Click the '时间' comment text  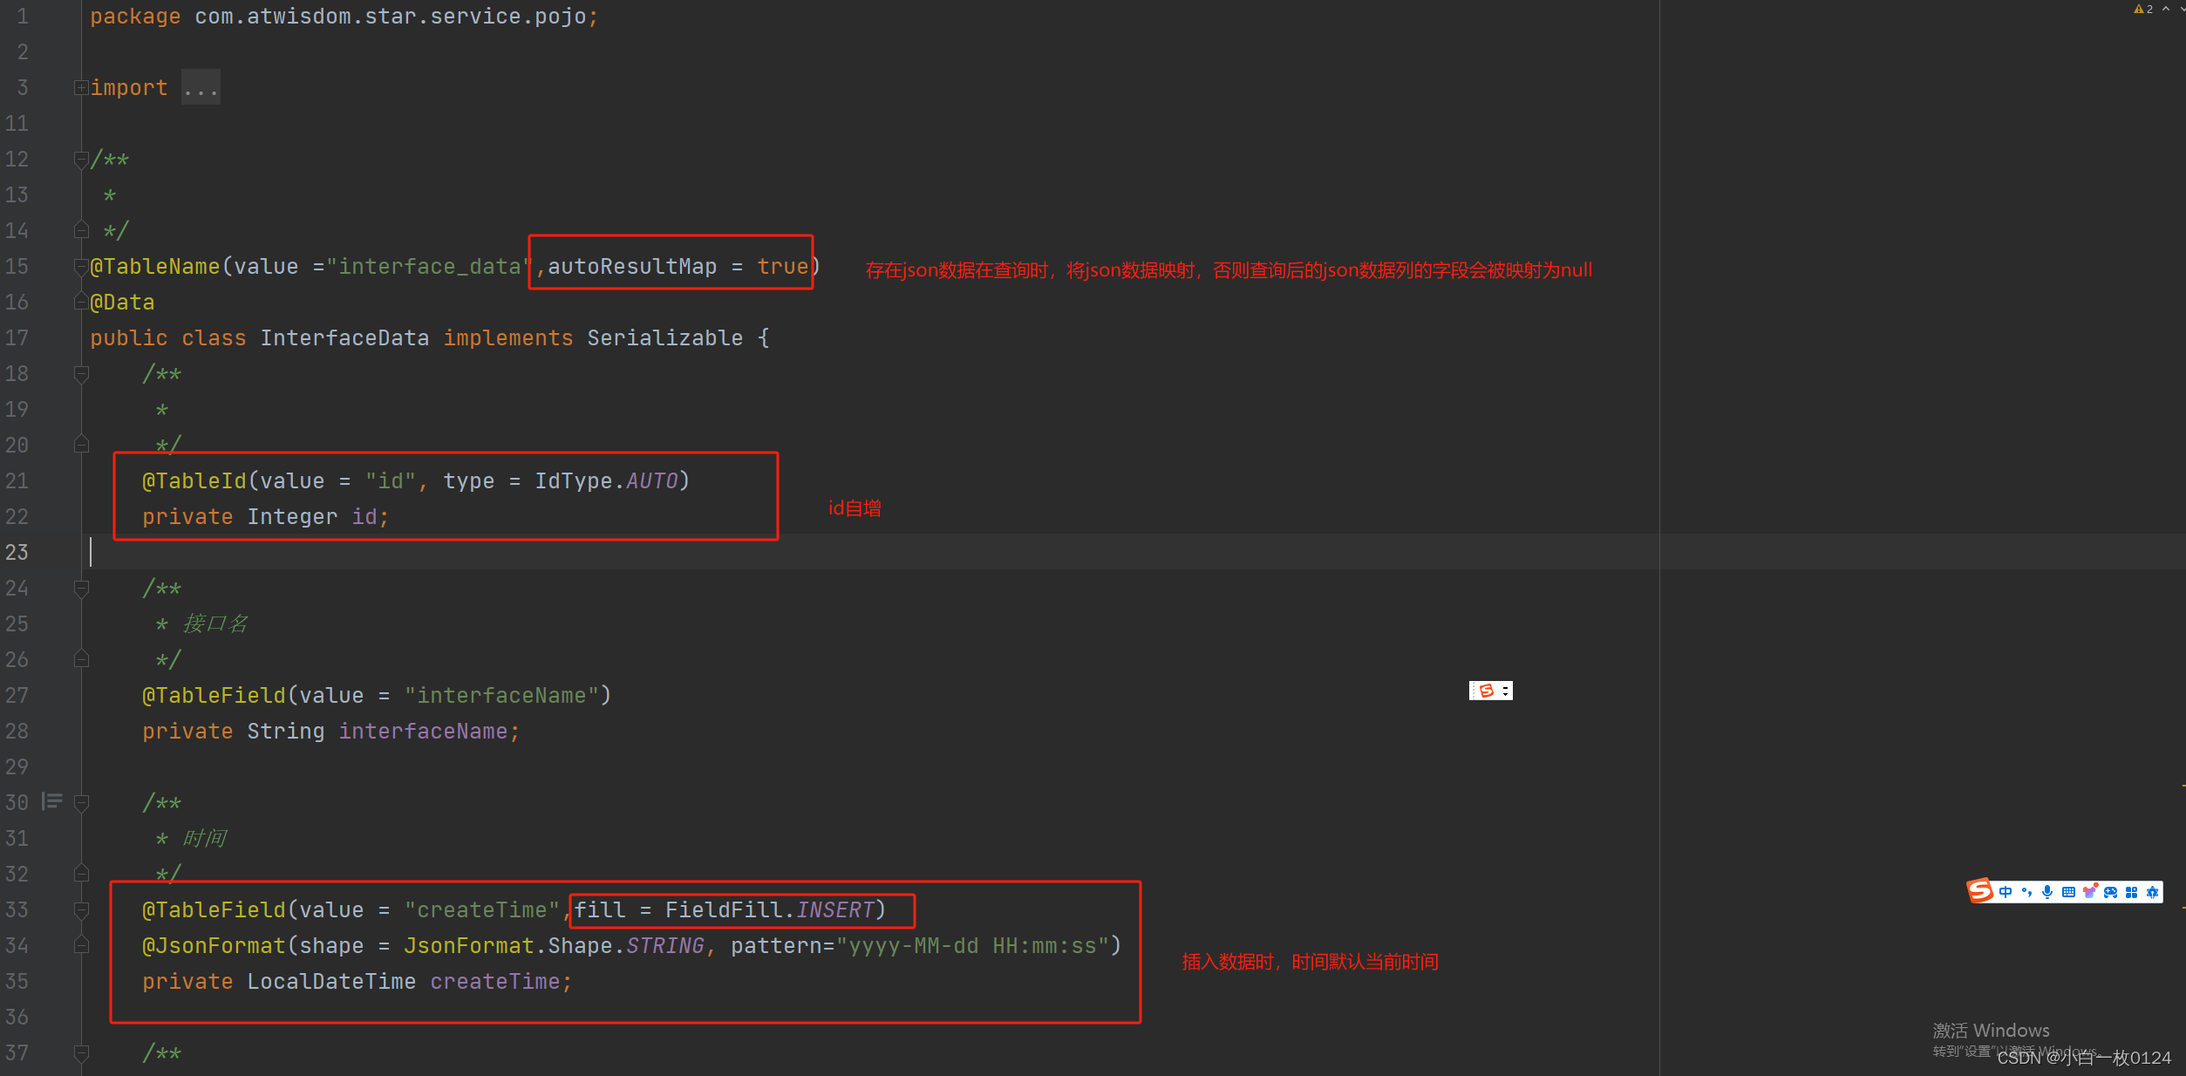(205, 839)
